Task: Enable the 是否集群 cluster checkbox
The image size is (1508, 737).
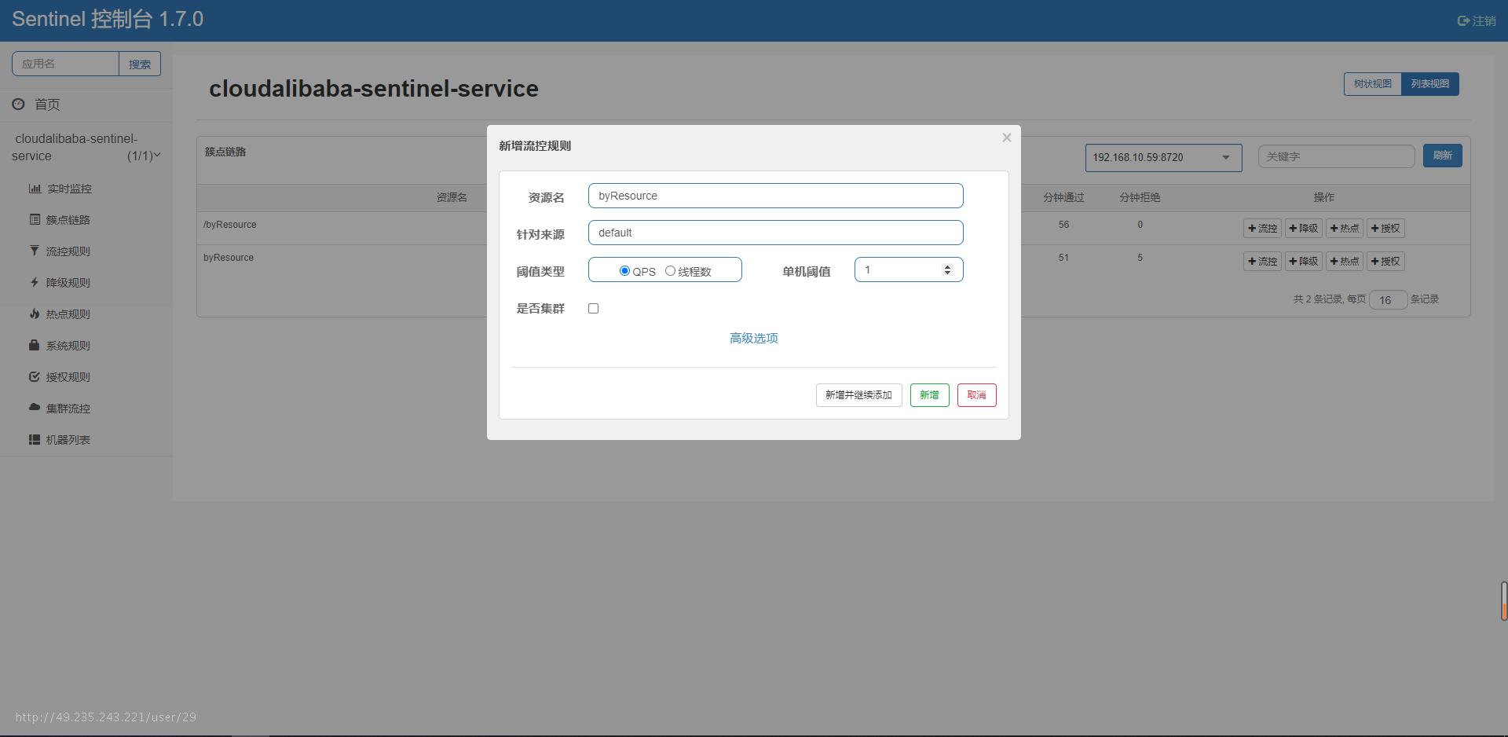Action: point(593,309)
